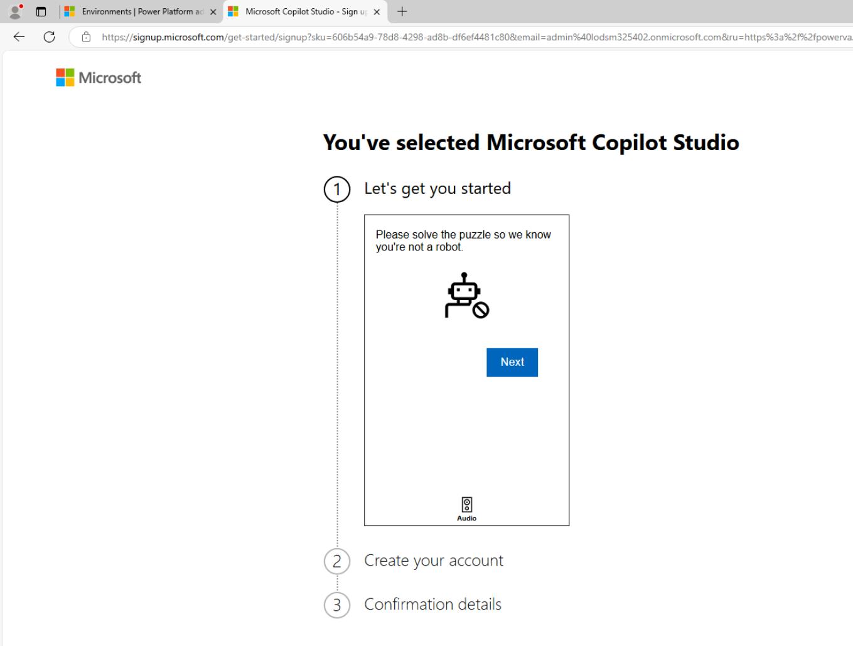This screenshot has height=646, width=853.
Task: Close the Environments Power Platform tab
Action: click(x=213, y=12)
